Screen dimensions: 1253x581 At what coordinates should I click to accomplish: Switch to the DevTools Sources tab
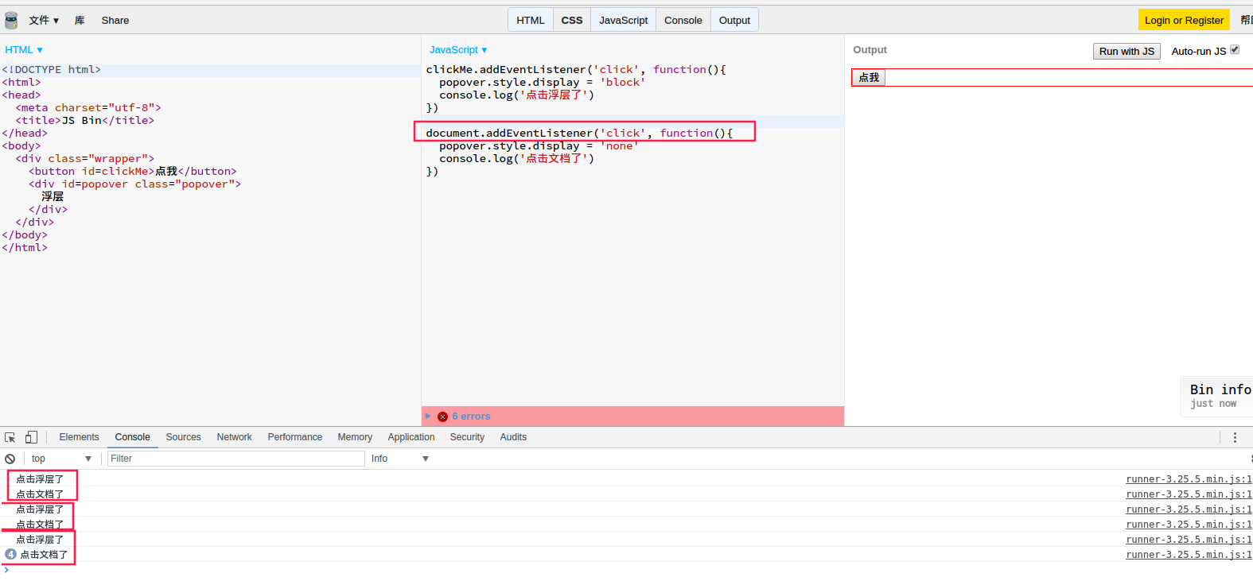pyautogui.click(x=183, y=437)
